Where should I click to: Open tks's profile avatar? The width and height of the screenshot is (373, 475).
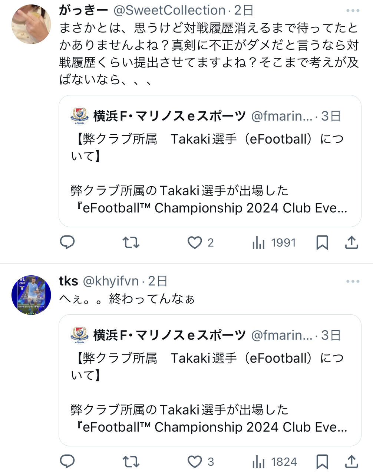coord(31,295)
